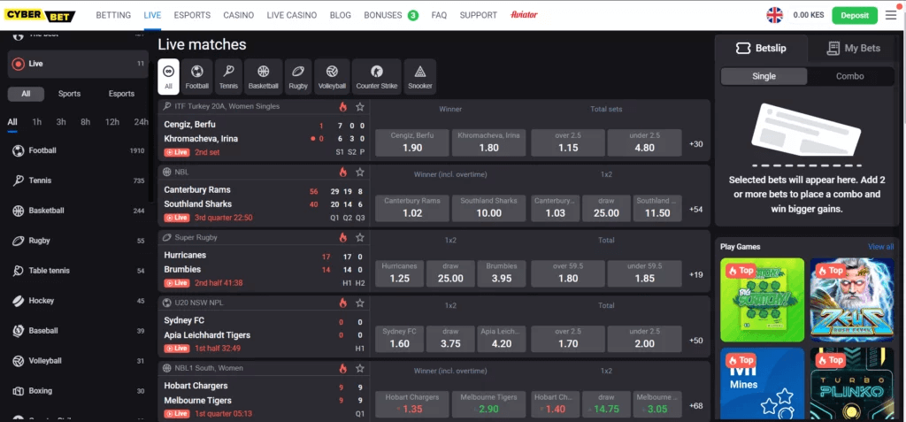Image resolution: width=906 pixels, height=422 pixels.
Task: Favorite the NBL match with star
Action: 360,173
